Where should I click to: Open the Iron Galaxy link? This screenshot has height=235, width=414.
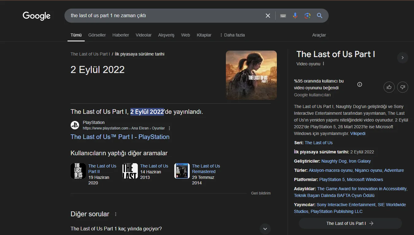tap(360, 161)
